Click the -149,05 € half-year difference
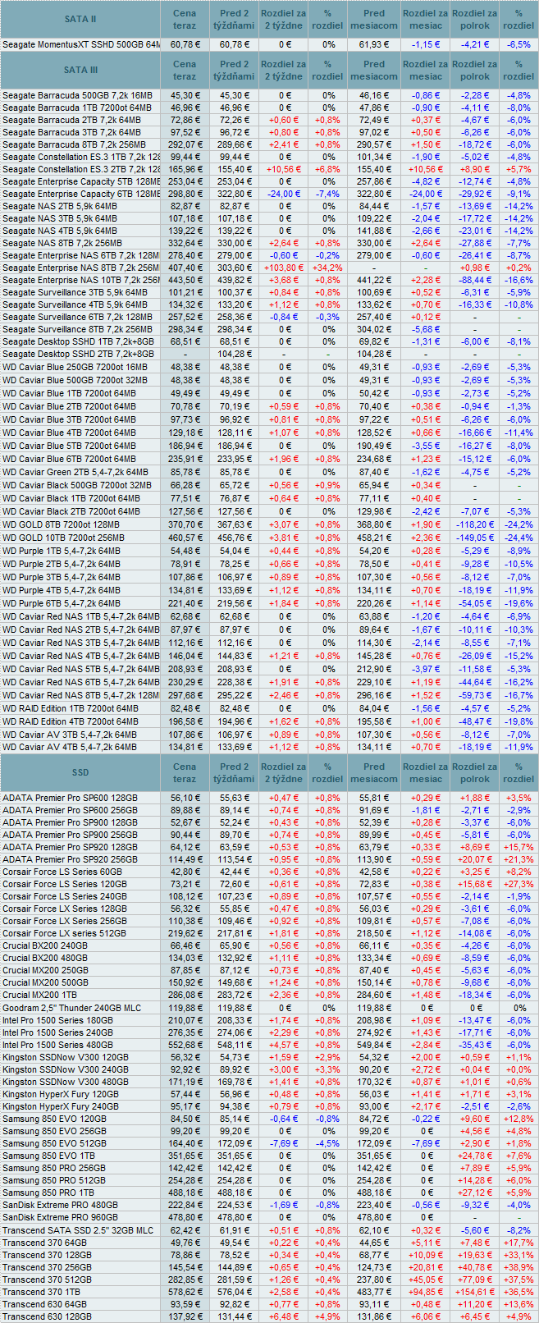Screen dimensions: 539x1323 coord(474,538)
